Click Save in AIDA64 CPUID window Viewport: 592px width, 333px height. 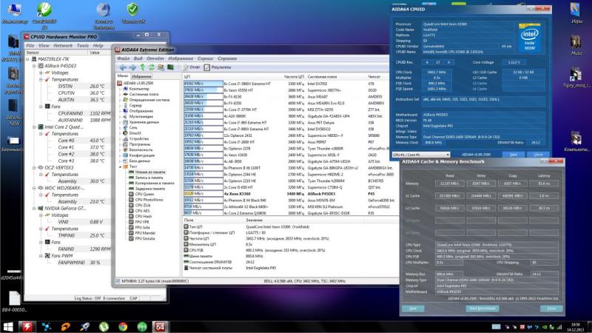click(x=514, y=155)
